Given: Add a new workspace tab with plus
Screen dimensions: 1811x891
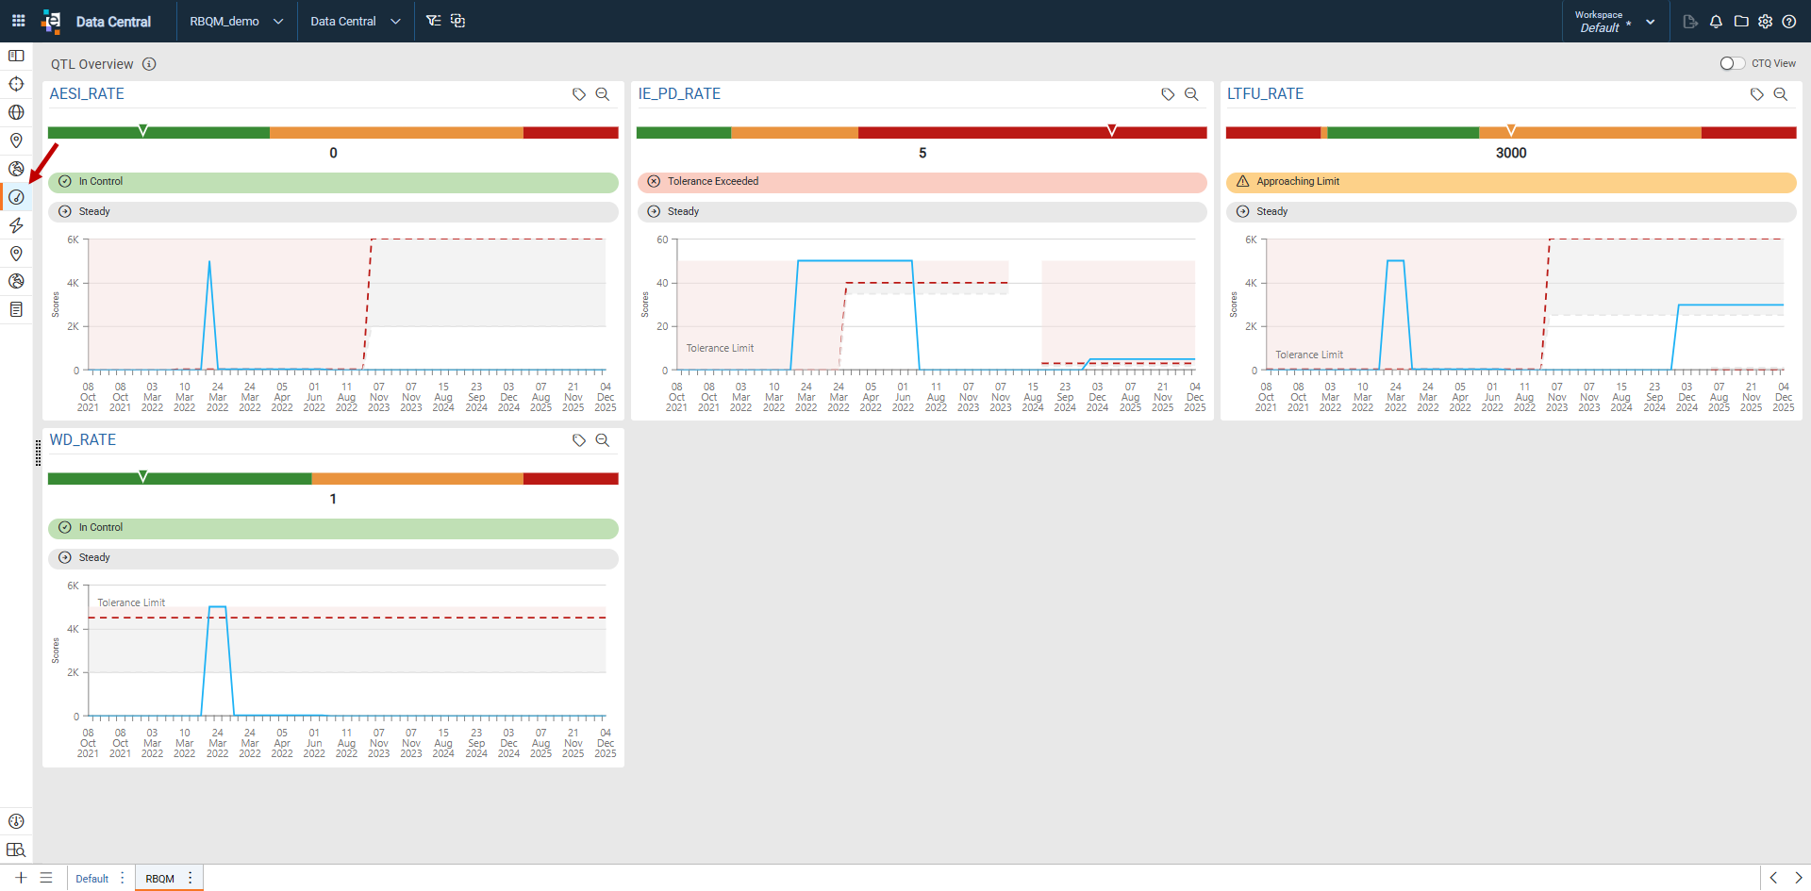Looking at the screenshot, I should pos(21,878).
